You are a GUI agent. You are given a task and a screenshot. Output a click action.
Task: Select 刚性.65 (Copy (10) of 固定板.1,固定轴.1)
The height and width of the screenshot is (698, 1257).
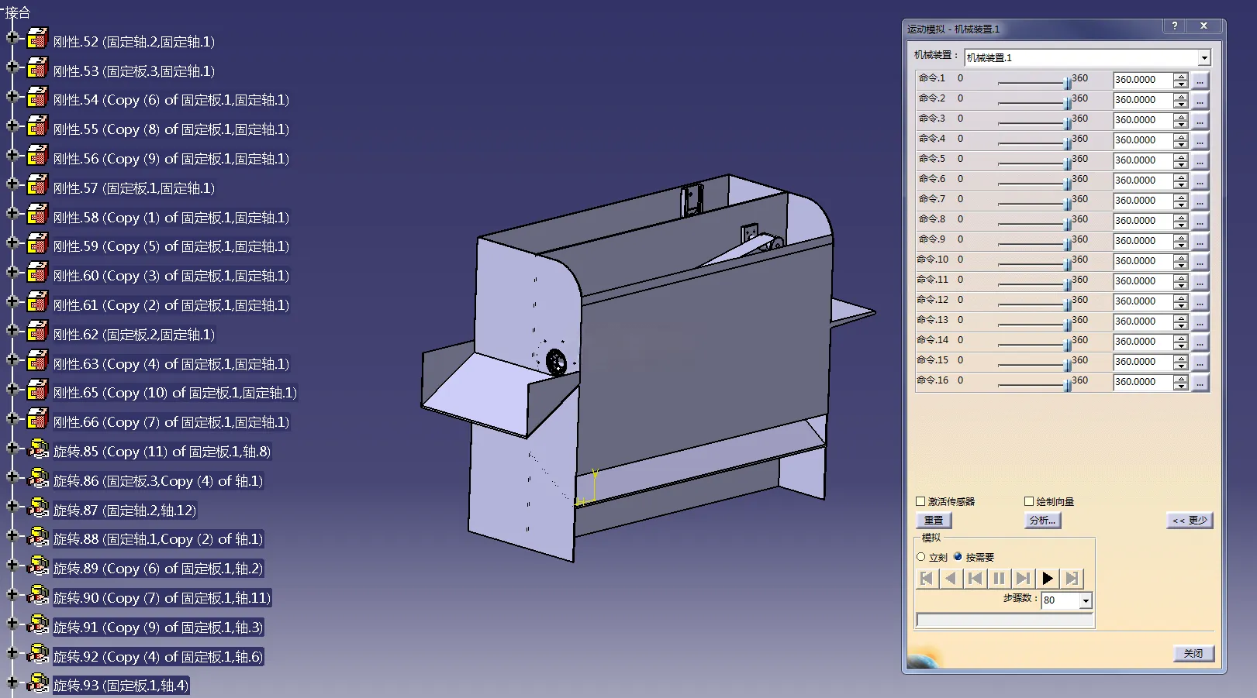[175, 393]
